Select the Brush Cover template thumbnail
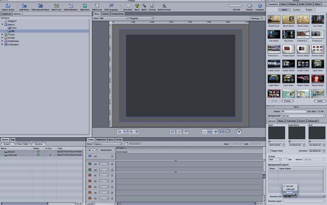The image size is (327, 205). point(274,19)
